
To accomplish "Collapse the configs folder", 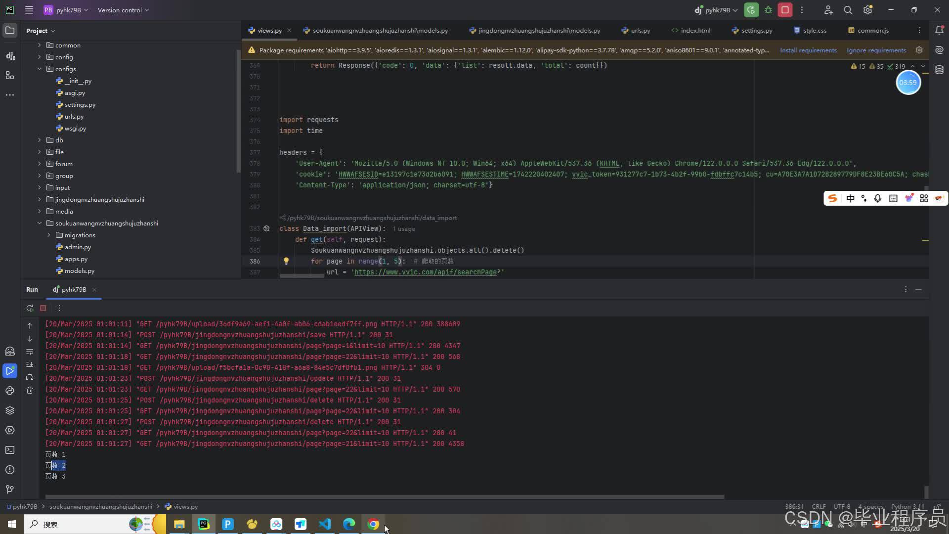I will pyautogui.click(x=40, y=69).
